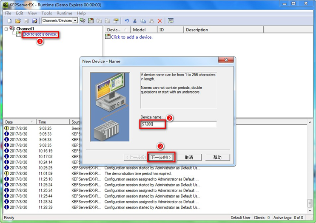Open the Channels/Devices view dropdown
The width and height of the screenshot is (316, 223).
pyautogui.click(x=75, y=20)
